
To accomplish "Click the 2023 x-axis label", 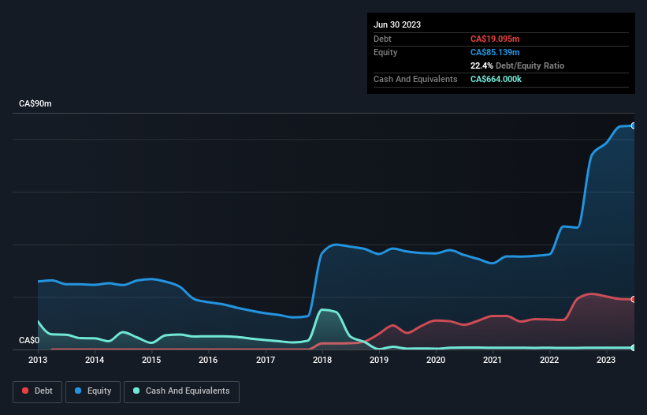I will pos(606,360).
